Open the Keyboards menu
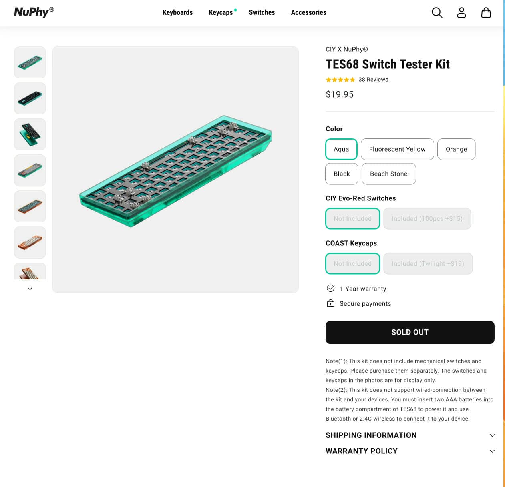The height and width of the screenshot is (487, 505). coord(177,12)
